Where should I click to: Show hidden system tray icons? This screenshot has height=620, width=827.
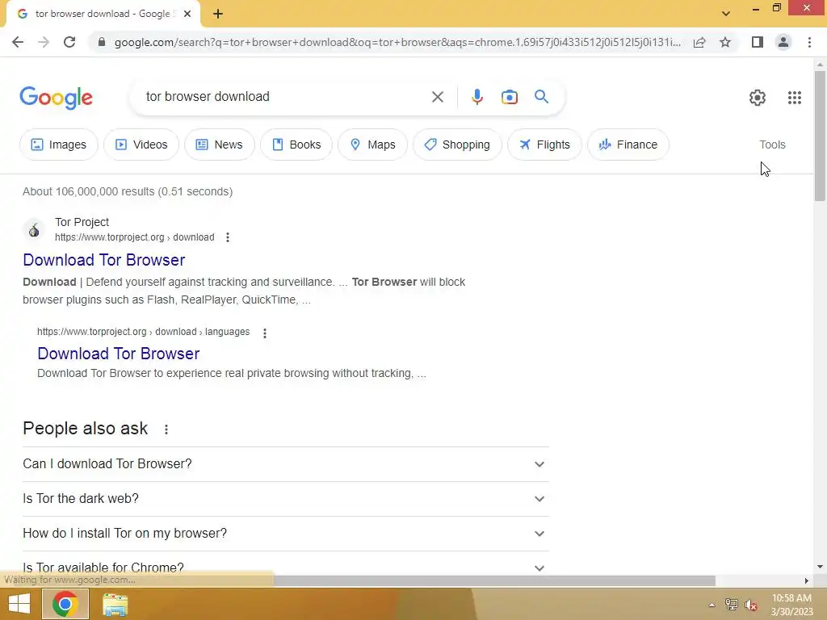point(712,605)
